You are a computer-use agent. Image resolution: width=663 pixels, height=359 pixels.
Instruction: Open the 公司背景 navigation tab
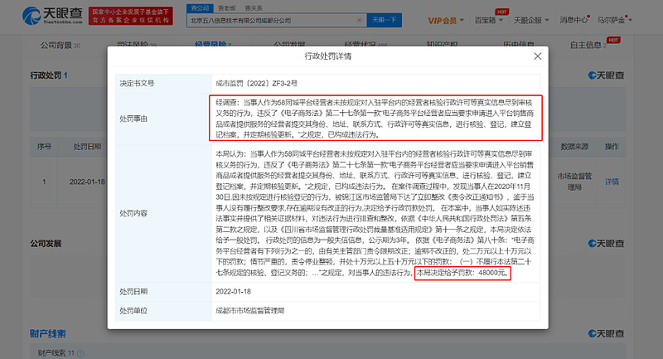tap(60, 45)
